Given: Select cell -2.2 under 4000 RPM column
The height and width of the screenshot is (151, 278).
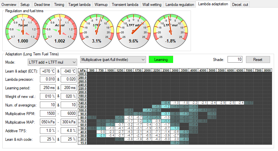Looking at the screenshot, I should pyautogui.click(x=194, y=103).
